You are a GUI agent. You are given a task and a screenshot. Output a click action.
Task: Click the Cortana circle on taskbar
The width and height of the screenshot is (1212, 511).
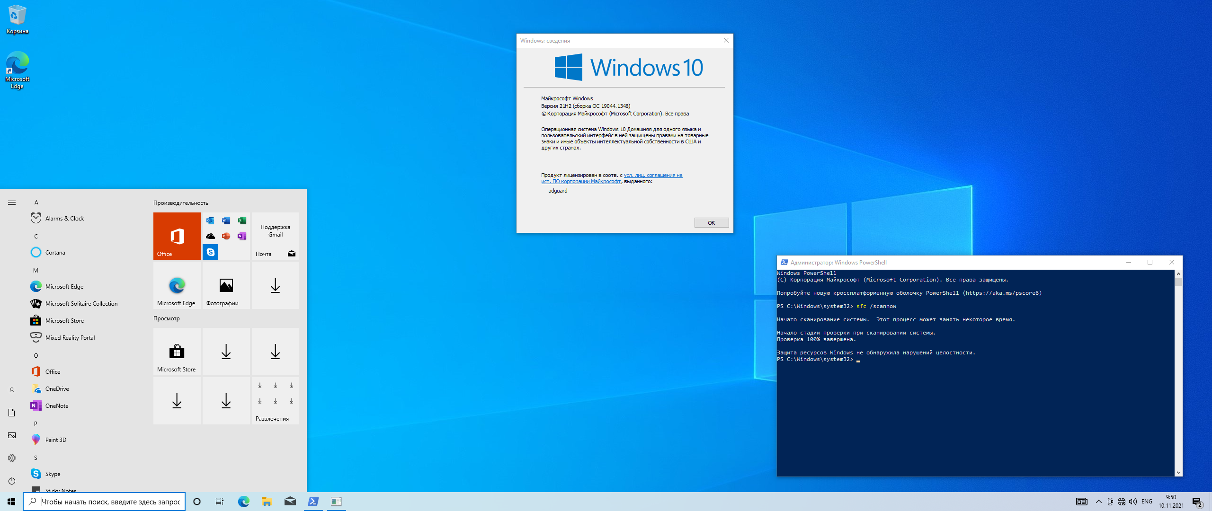pos(197,502)
